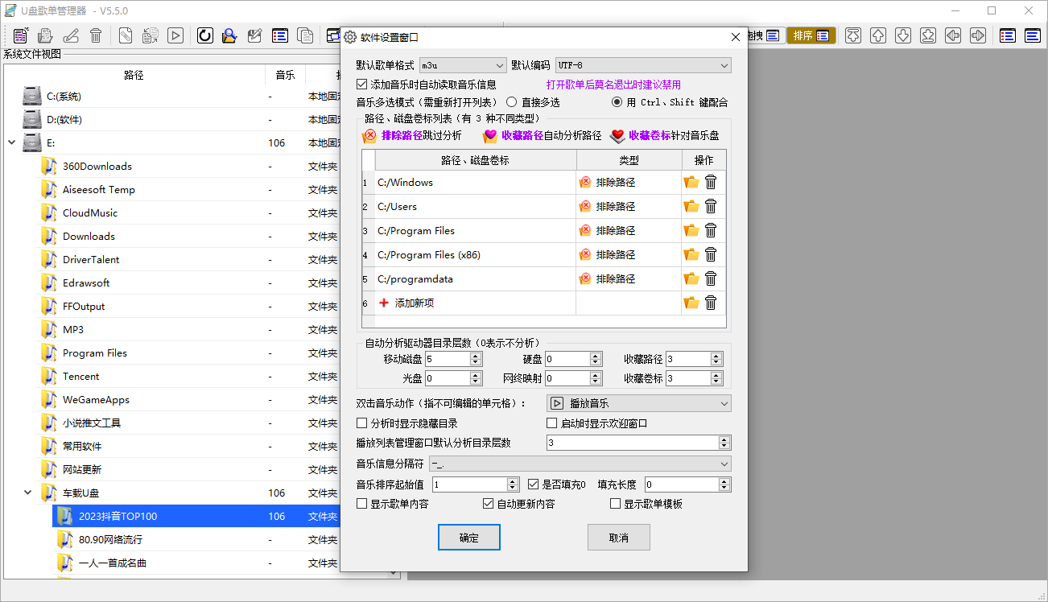This screenshot has height=602, width=1048.
Task: Click the refresh icon in the toolbar
Action: click(204, 35)
